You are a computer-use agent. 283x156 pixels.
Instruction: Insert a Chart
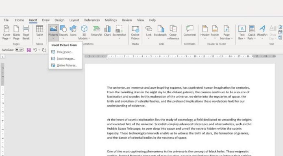coord(107,31)
